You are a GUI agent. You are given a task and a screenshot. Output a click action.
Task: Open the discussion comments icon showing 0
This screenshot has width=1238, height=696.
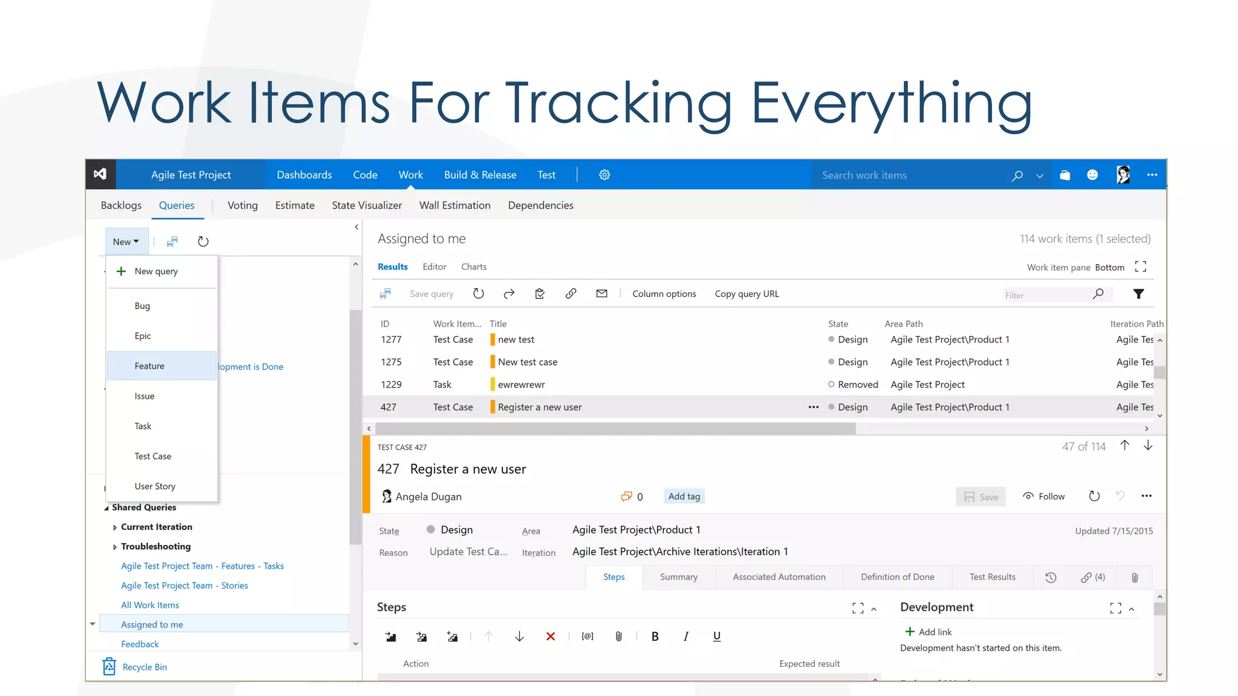coord(631,497)
